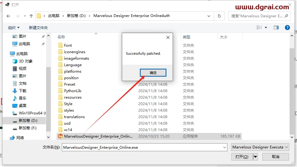Select the imageformats folder

tap(76, 58)
